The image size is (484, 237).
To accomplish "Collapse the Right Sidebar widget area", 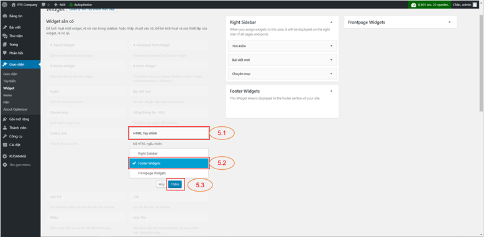I will [331, 22].
